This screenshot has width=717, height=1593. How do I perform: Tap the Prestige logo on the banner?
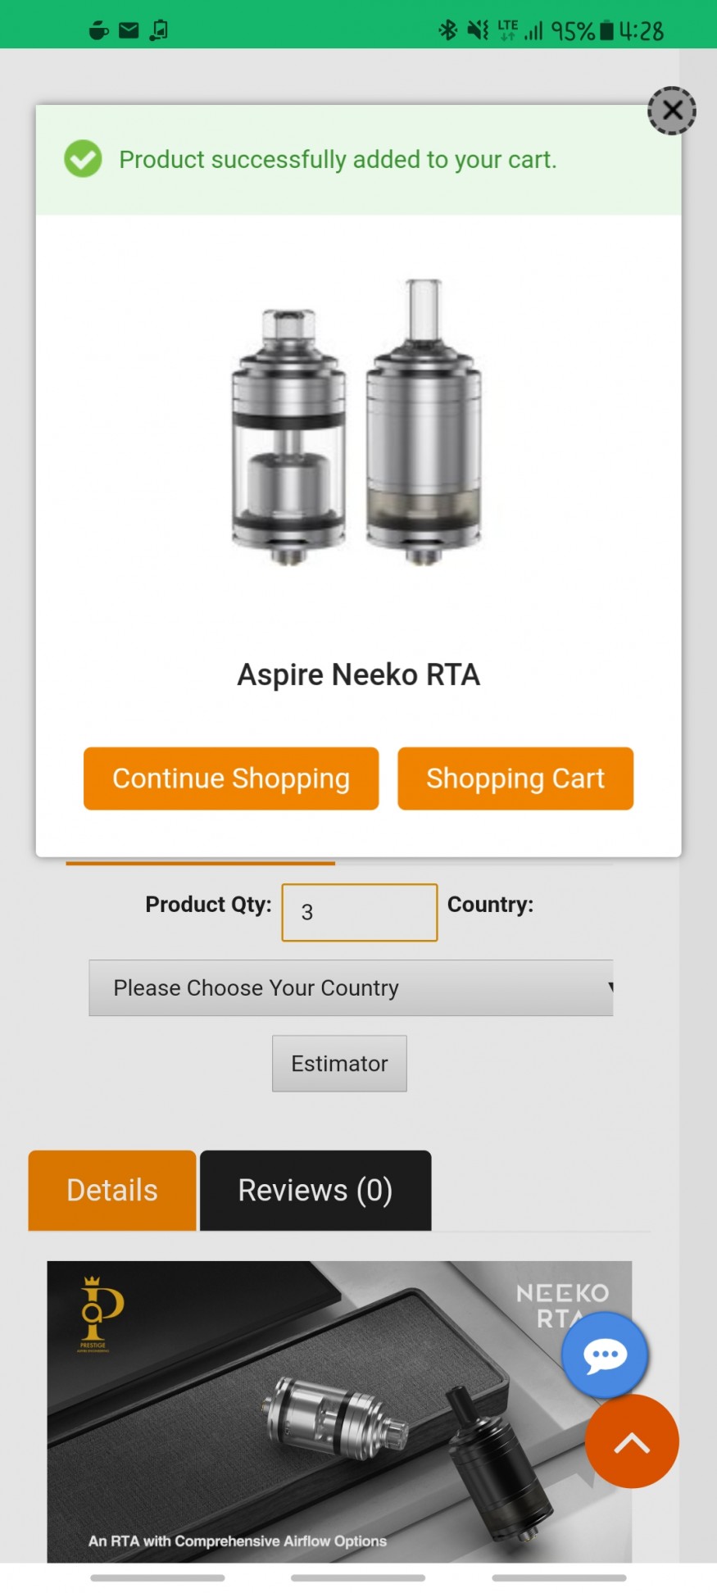coord(101,1312)
